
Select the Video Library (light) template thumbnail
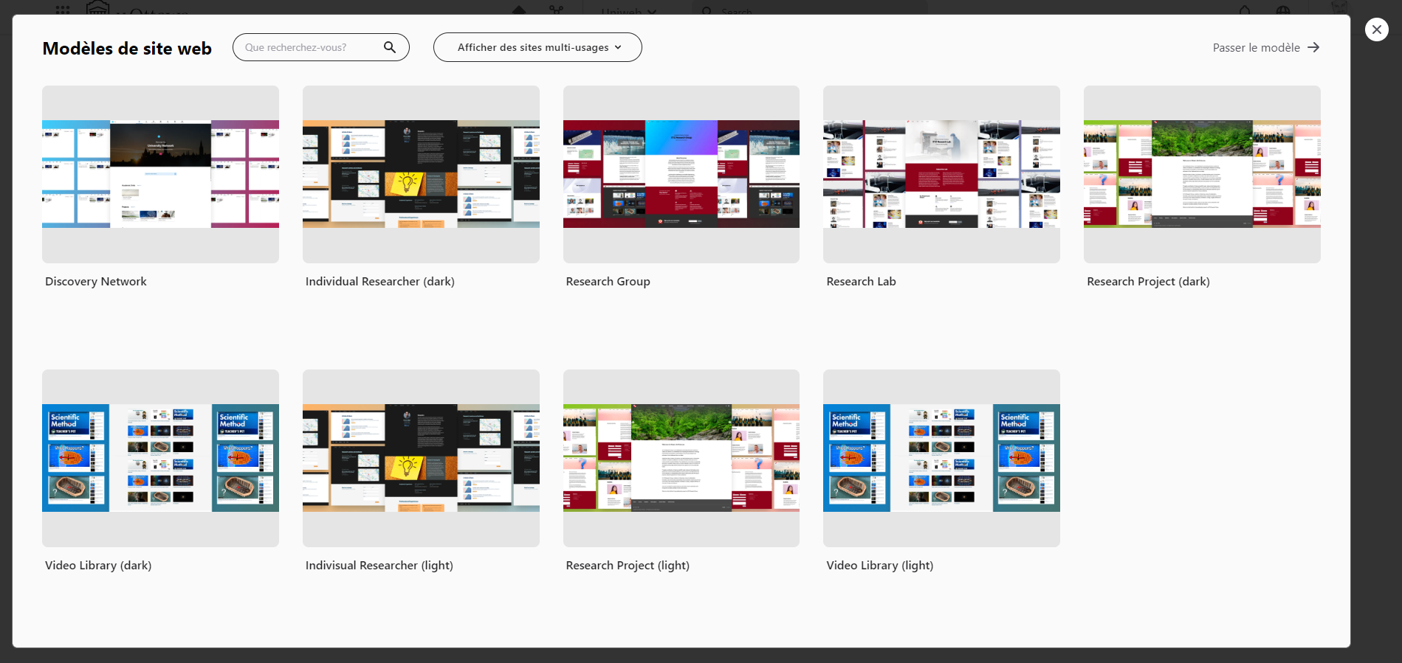(x=941, y=458)
